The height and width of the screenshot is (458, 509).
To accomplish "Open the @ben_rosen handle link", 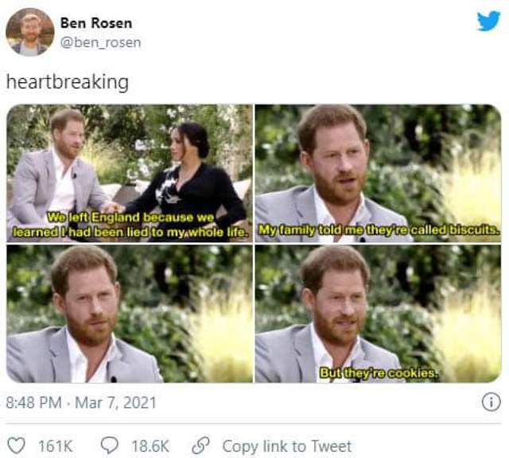I will pyautogui.click(x=101, y=42).
